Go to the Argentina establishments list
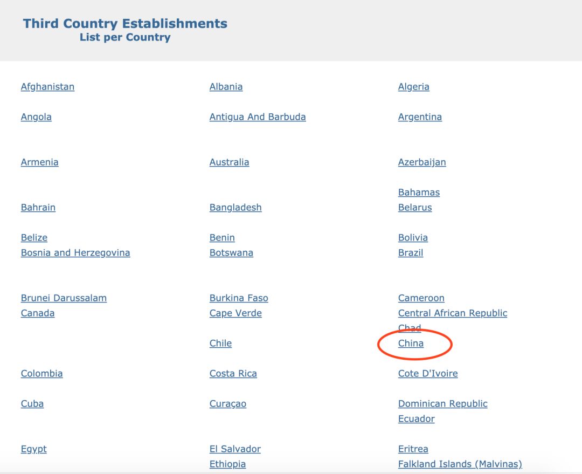Image resolution: width=582 pixels, height=474 pixels. coord(420,117)
